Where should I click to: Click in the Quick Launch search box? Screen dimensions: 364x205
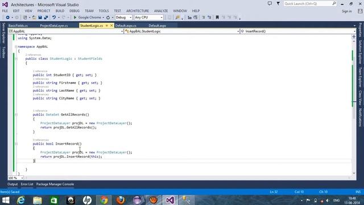coord(310,4)
